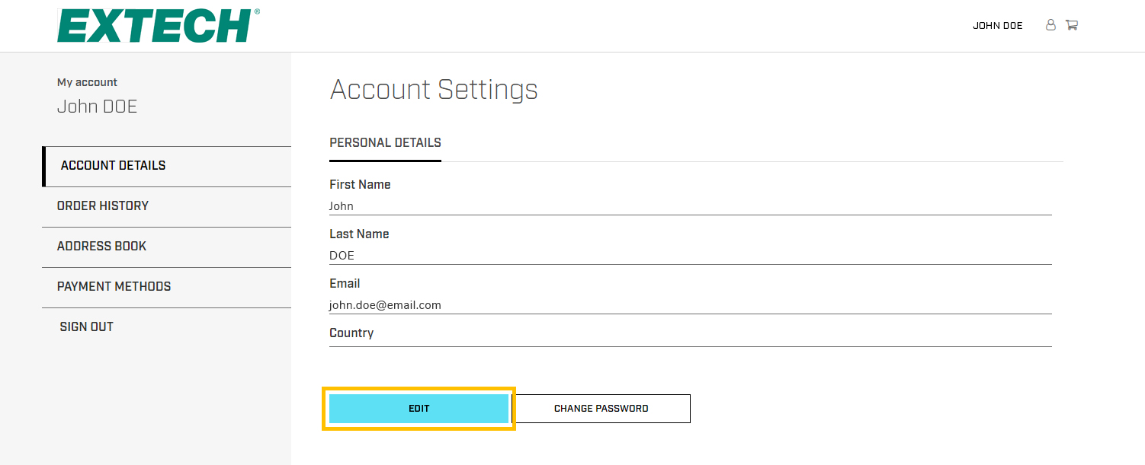Click the Extech logo
Image resolution: width=1145 pixels, height=465 pixels.
(x=159, y=25)
